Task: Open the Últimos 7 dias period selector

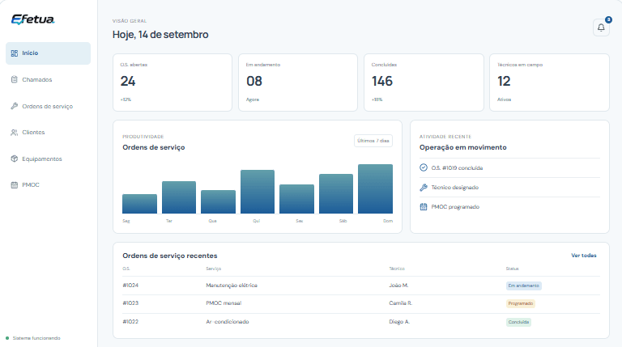Action: (373, 141)
